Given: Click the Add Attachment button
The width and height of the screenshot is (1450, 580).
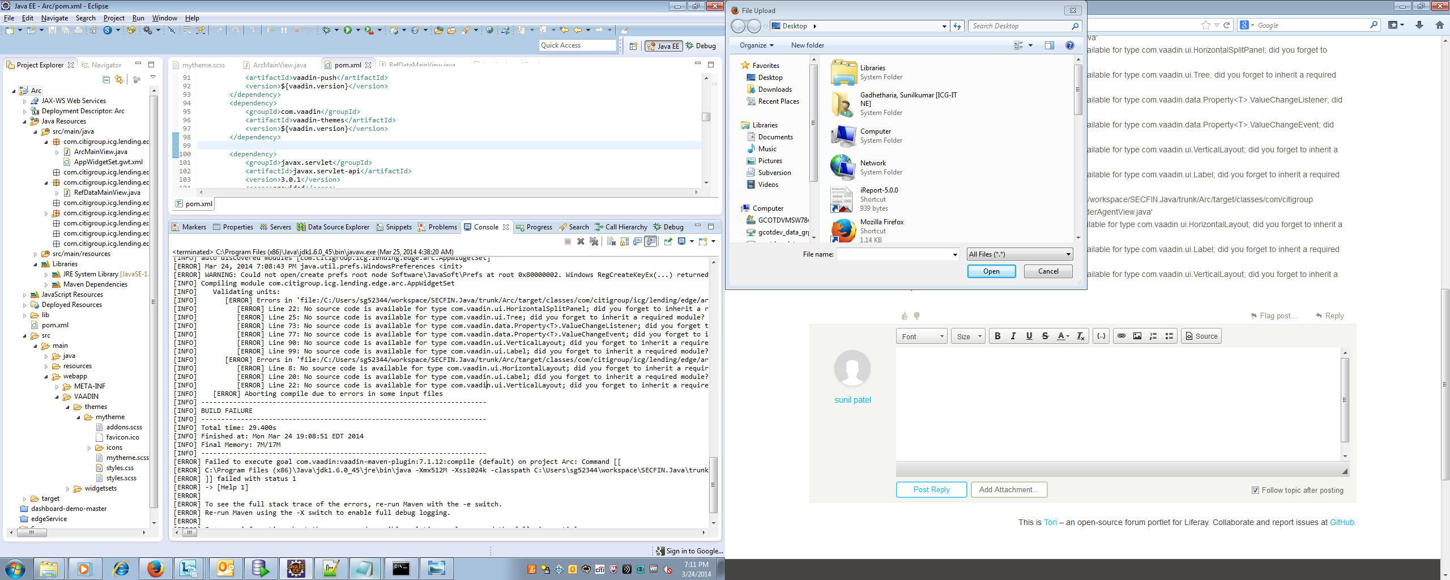Looking at the screenshot, I should [1009, 489].
